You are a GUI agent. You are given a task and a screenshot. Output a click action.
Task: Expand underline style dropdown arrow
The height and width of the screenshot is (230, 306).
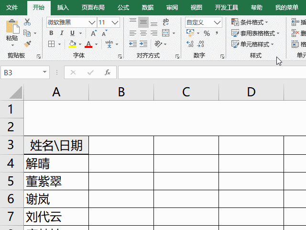(81, 33)
